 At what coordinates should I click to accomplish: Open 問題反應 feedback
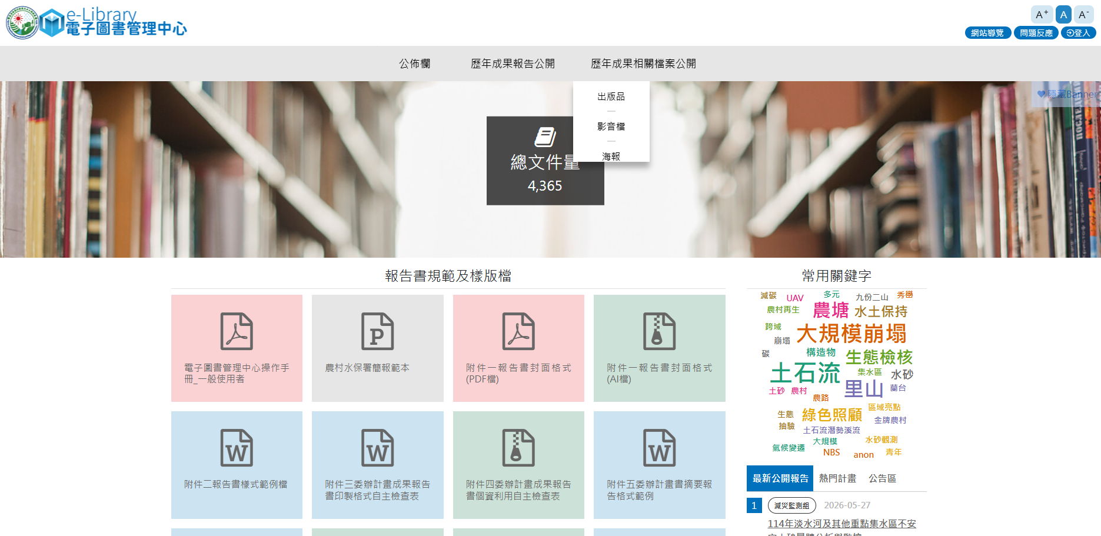point(1036,33)
